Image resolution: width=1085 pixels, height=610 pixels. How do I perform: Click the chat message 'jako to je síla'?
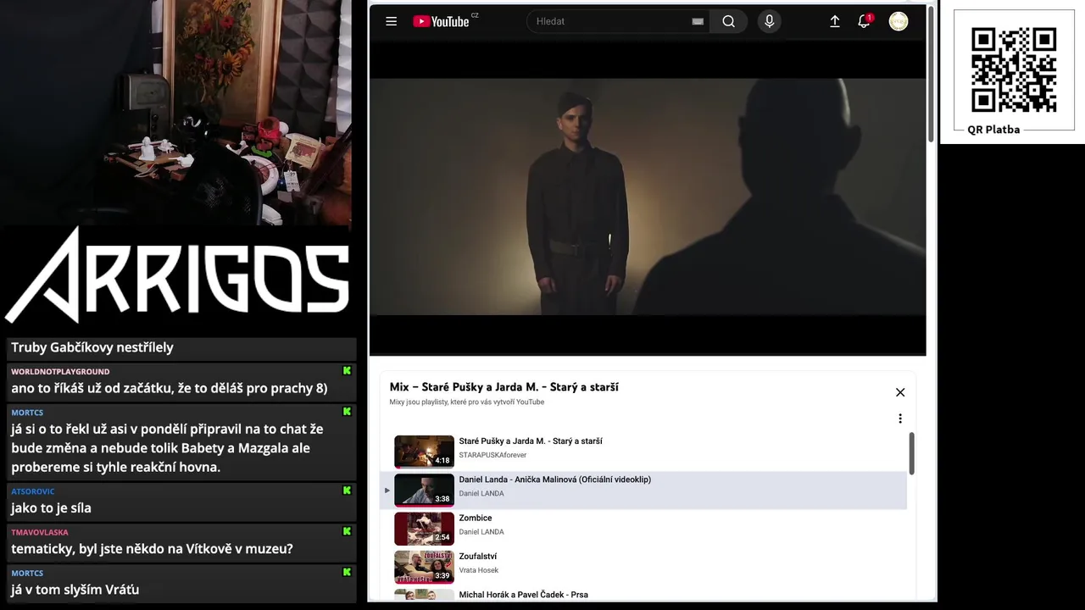(x=51, y=508)
